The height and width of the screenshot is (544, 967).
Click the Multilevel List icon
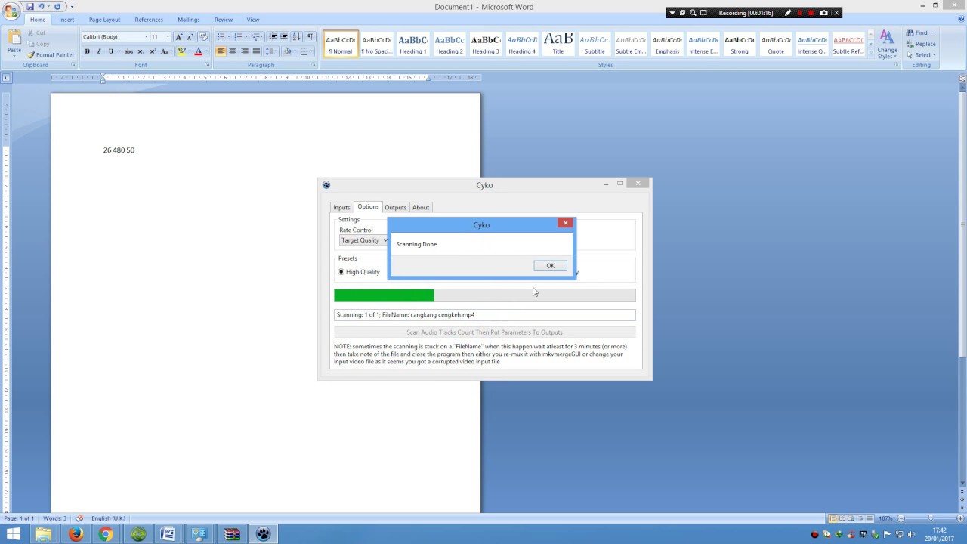click(256, 37)
